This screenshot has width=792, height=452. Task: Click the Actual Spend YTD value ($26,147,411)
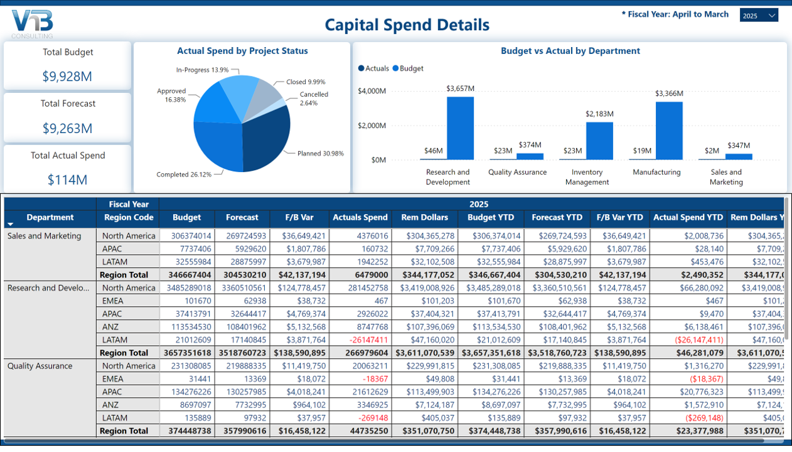click(x=699, y=340)
